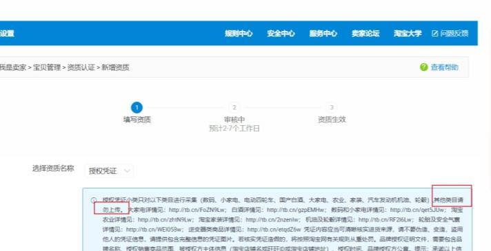This screenshot has height=251, width=491.
Task: Open the link tb.cn/WEI059w
Action: [154, 230]
